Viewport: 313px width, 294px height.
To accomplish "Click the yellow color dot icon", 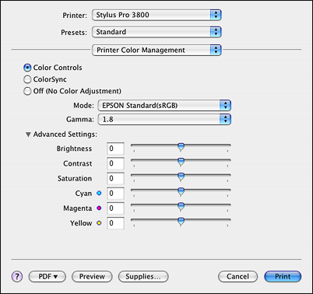I will coord(99,223).
